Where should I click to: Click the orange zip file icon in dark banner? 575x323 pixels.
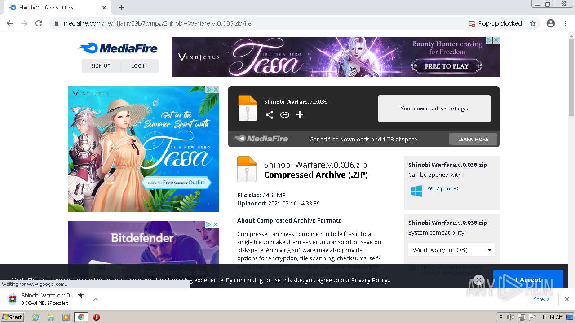tap(248, 108)
